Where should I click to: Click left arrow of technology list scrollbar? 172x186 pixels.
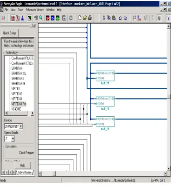pyautogui.click(x=6, y=113)
